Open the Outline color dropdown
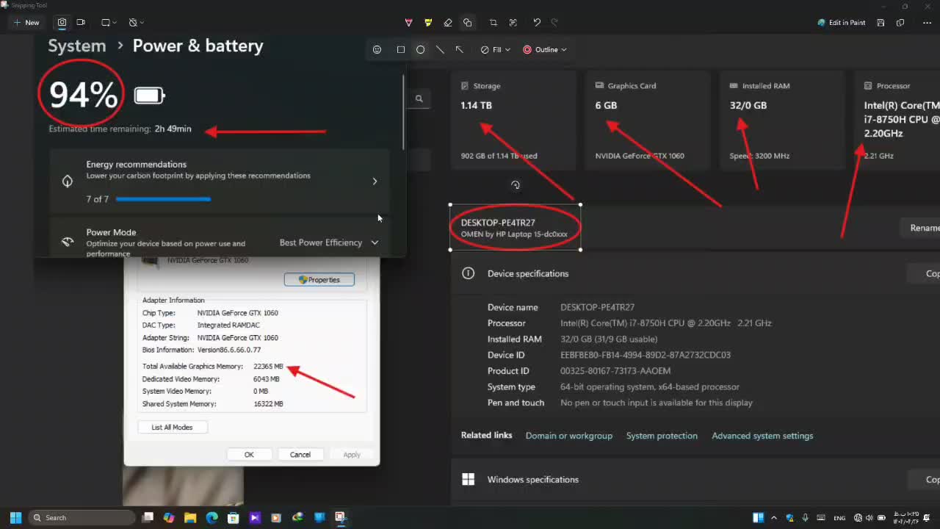The width and height of the screenshot is (940, 529). click(x=545, y=50)
